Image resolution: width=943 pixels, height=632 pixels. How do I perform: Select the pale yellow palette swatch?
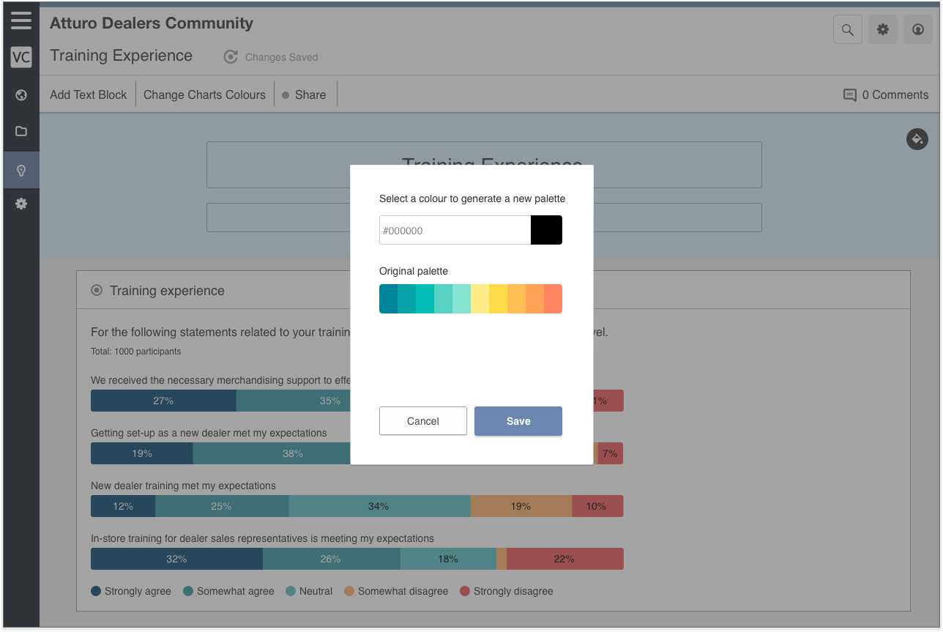480,299
